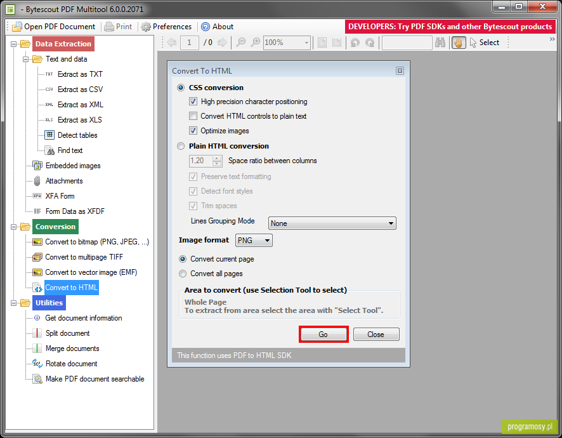The image size is (562, 438).
Task: Open PDF Document toolbar button
Action: 54,27
